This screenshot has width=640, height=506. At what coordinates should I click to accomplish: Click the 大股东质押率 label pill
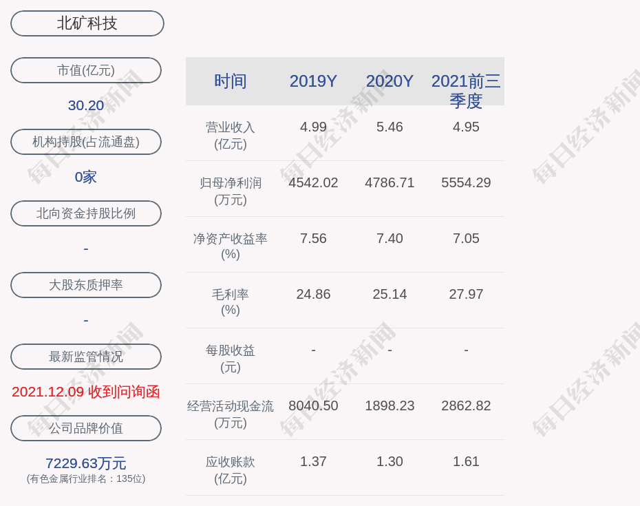coord(86,285)
